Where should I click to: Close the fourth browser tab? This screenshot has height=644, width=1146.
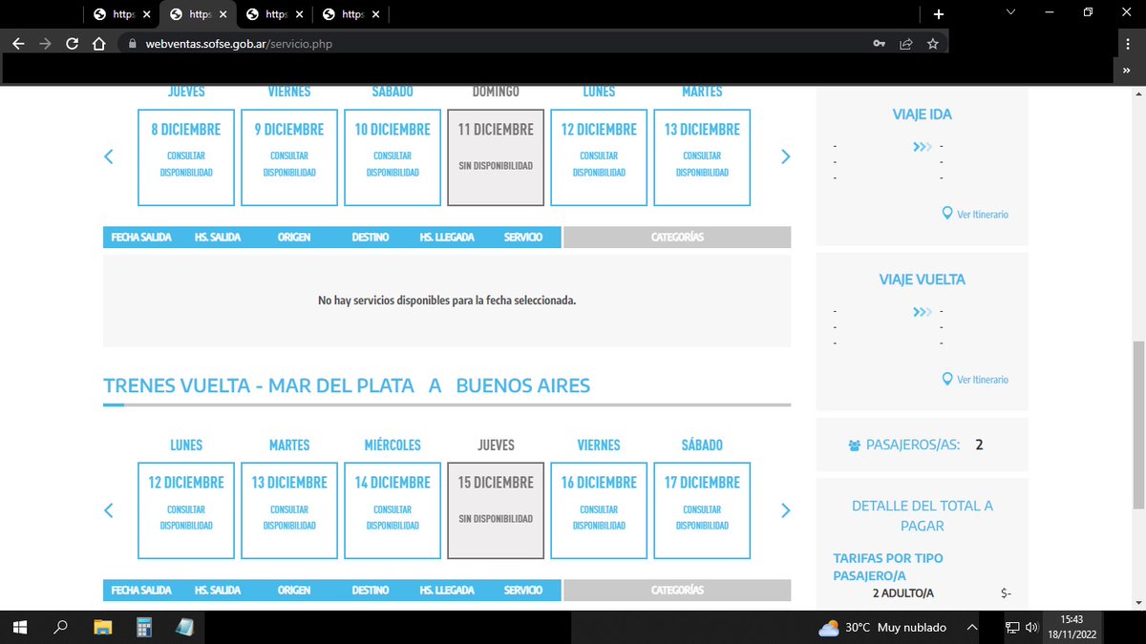coord(377,14)
